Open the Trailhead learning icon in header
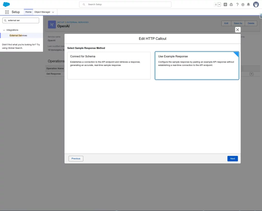The width and height of the screenshot is (262, 211). 231,4
